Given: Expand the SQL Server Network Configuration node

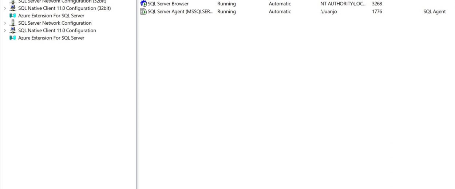Looking at the screenshot, I should 5,23.
